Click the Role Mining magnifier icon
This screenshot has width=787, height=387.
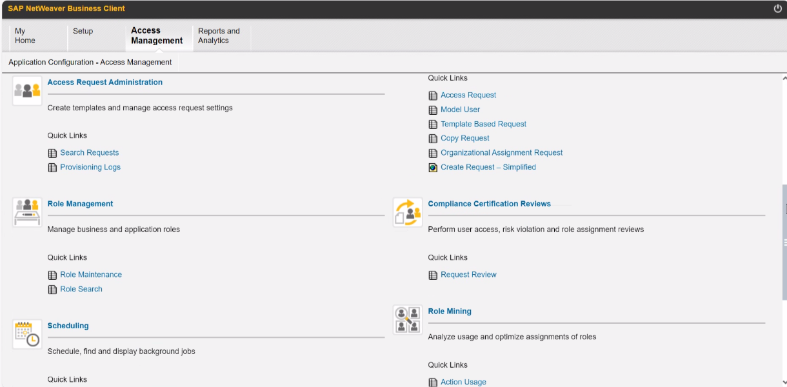click(408, 320)
